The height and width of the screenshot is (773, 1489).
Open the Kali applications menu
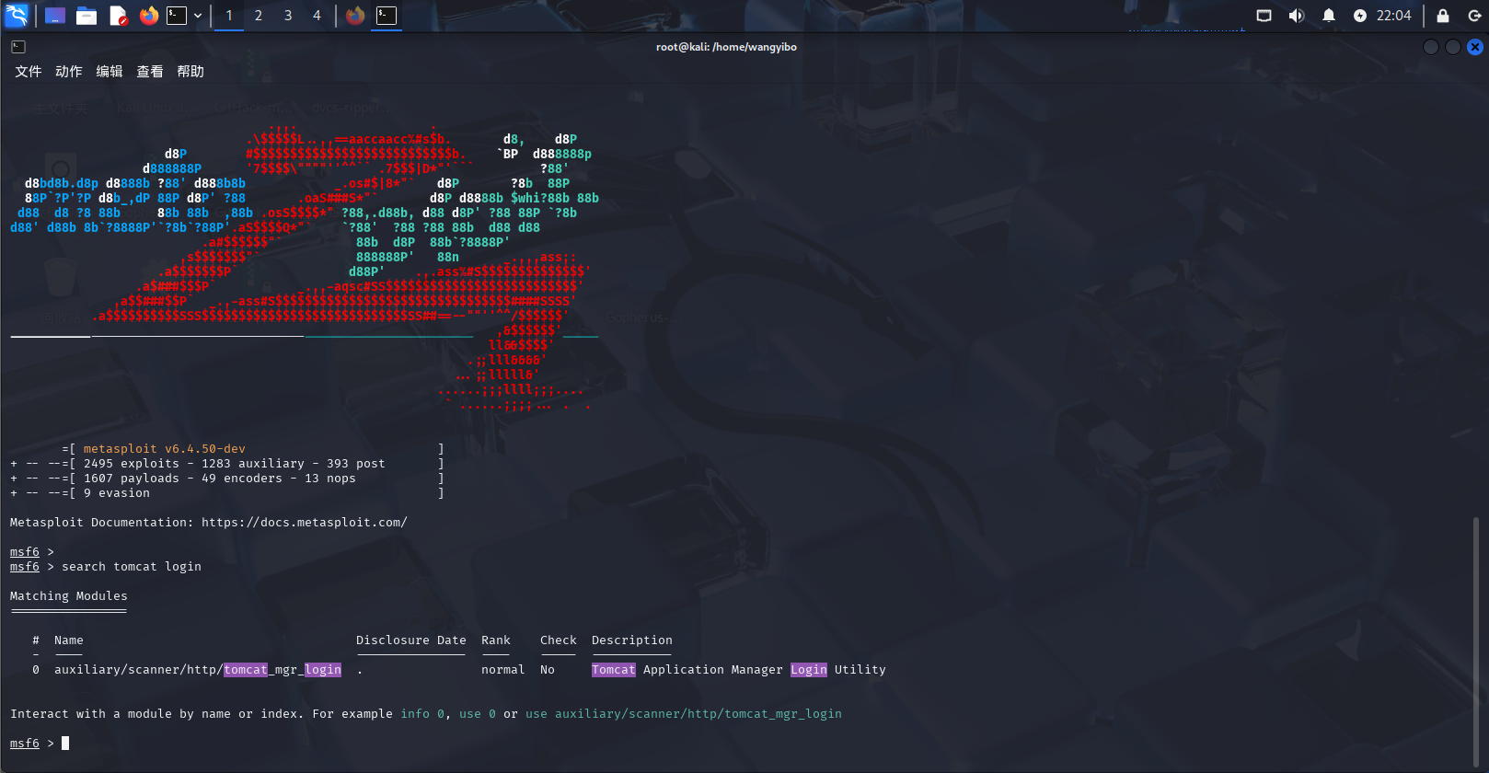tap(17, 15)
